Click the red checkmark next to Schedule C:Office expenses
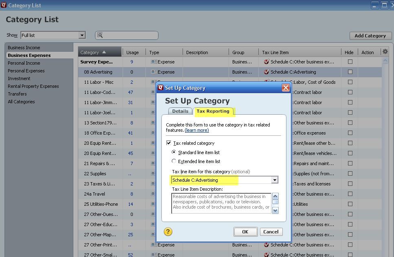Viewport: 394px width, 257px height. point(266,133)
